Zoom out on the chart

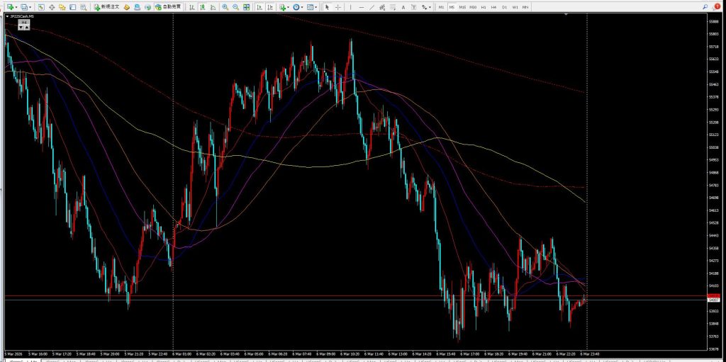point(235,6)
